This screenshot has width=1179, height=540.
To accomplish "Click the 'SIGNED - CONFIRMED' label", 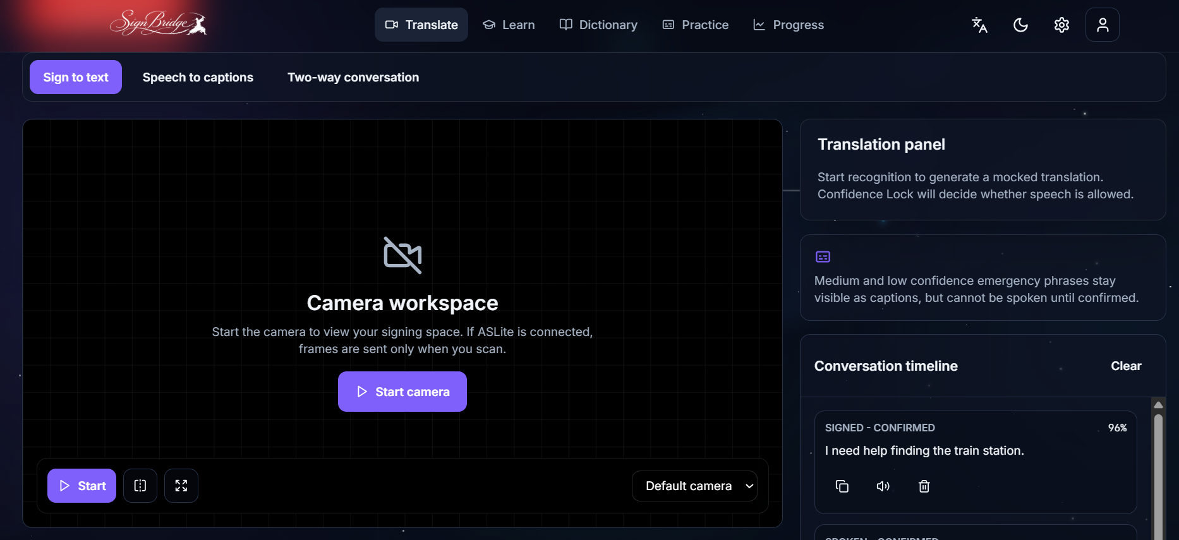I will (x=880, y=428).
